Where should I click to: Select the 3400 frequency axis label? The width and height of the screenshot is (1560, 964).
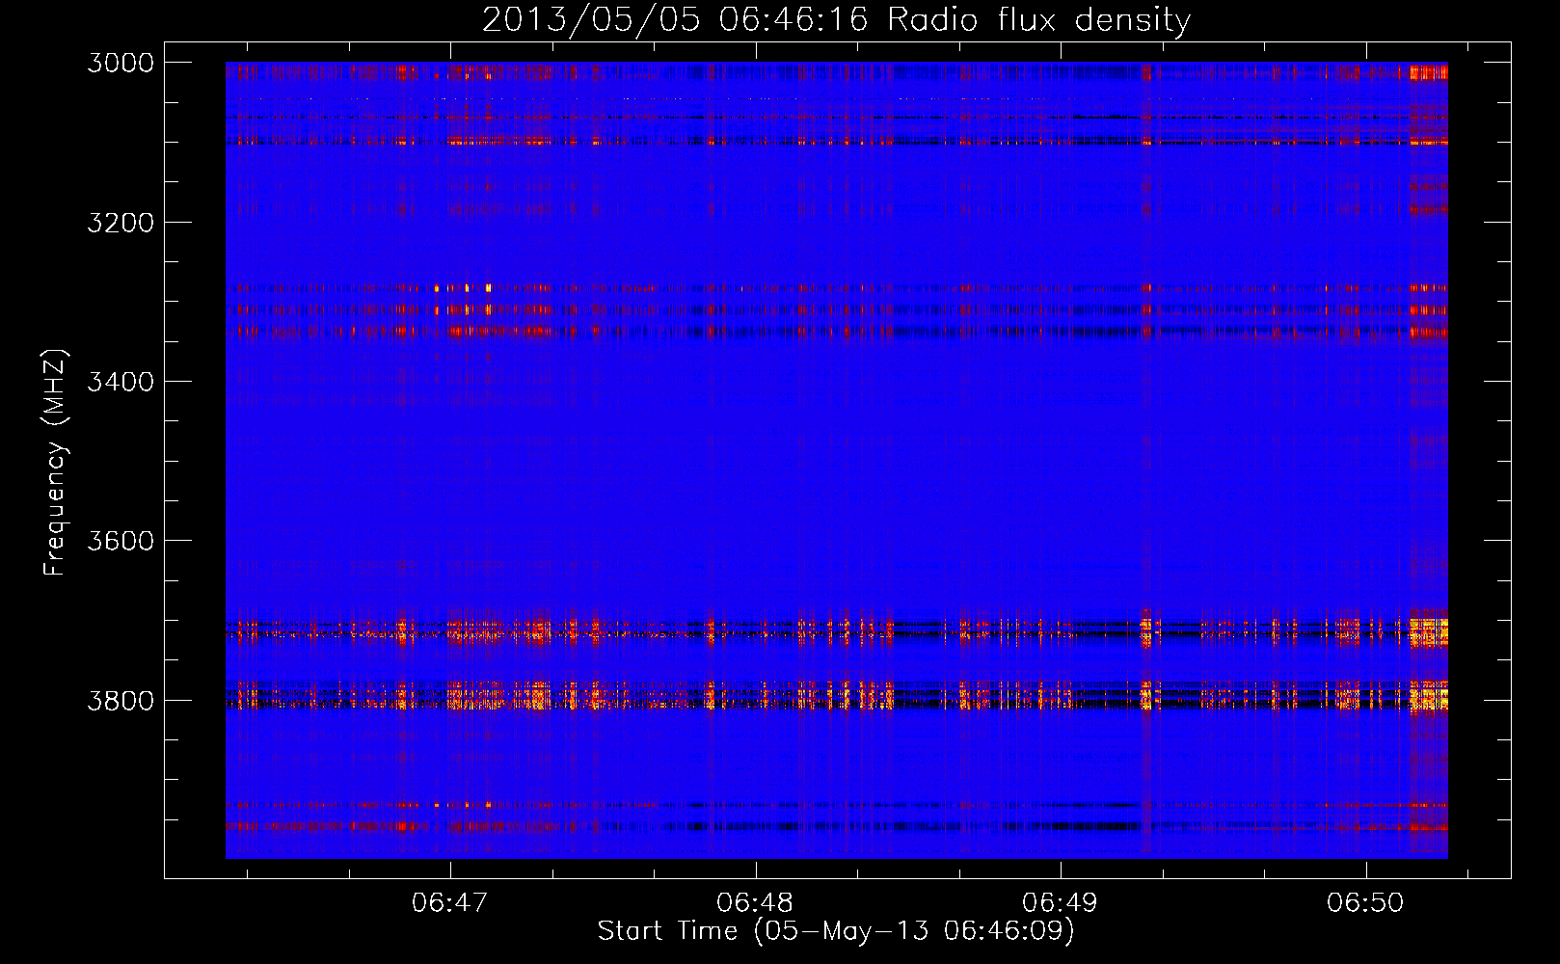(121, 382)
